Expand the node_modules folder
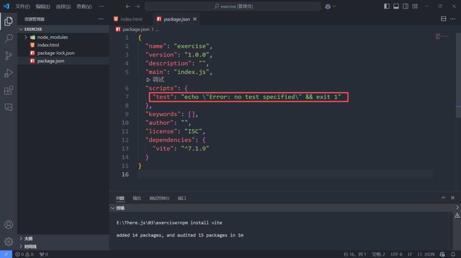The width and height of the screenshot is (461, 258). (26, 37)
